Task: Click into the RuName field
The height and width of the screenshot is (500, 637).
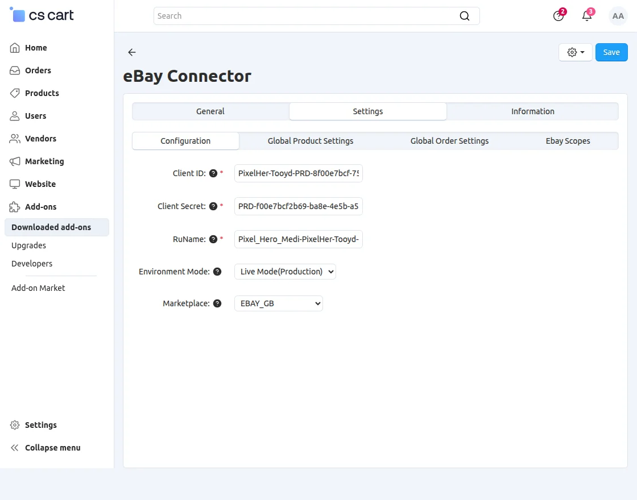Action: 299,239
